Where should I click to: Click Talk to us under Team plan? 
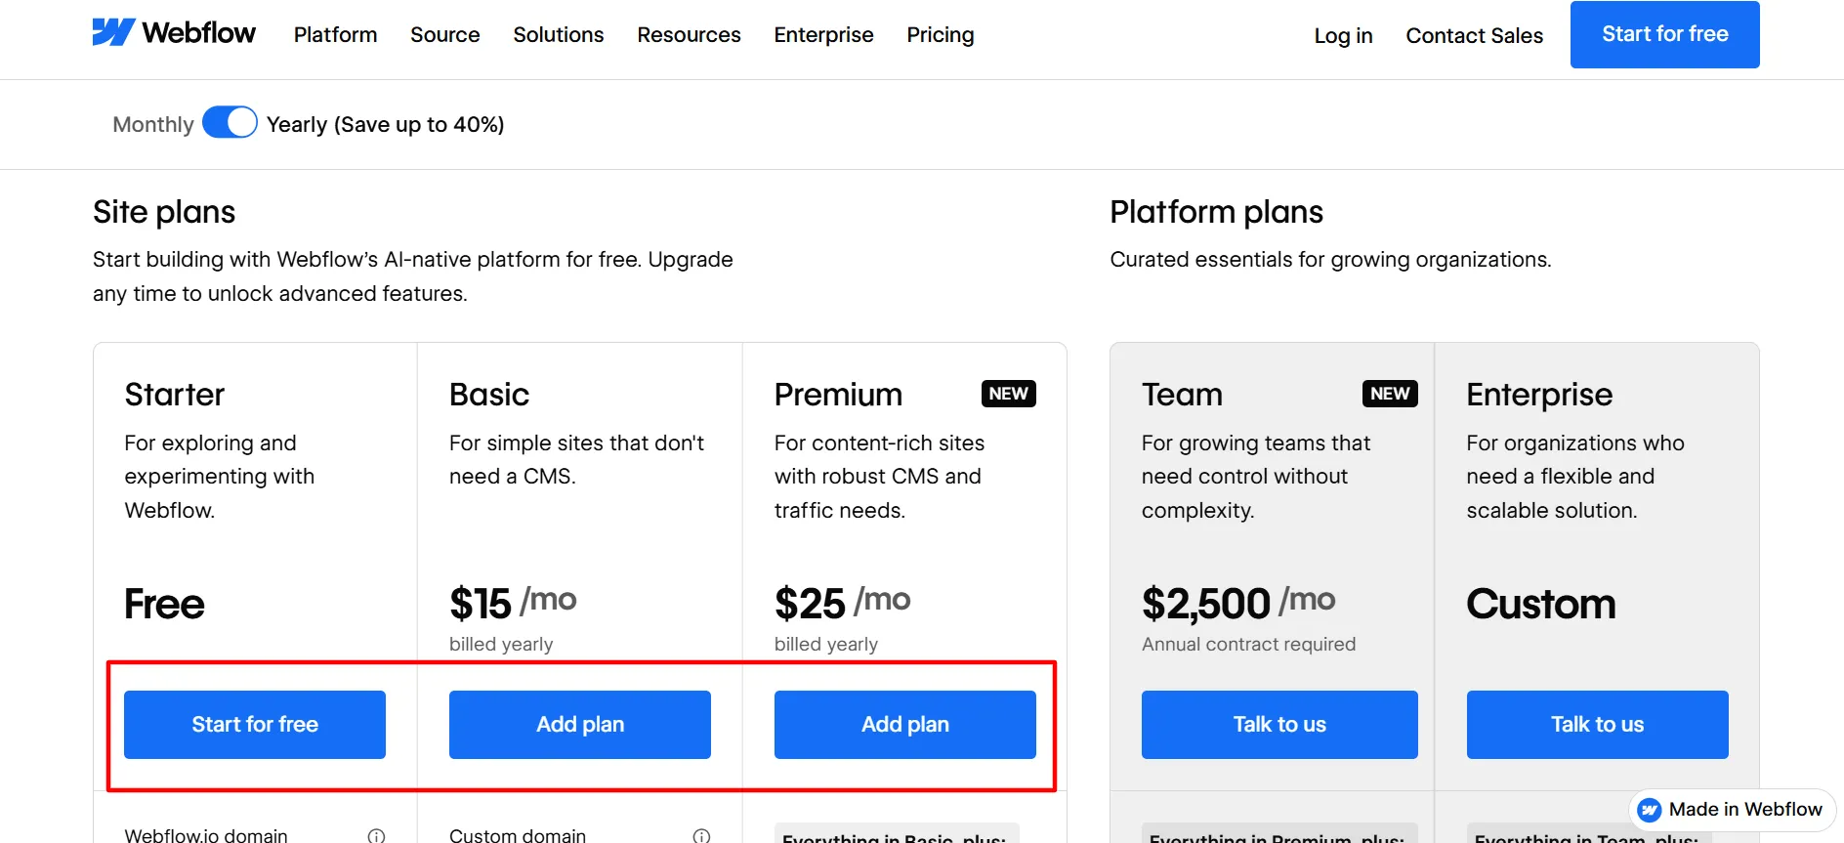click(1279, 725)
